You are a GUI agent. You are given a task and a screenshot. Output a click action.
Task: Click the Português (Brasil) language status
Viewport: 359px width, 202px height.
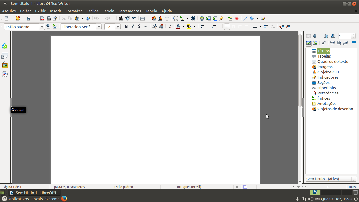click(188, 187)
